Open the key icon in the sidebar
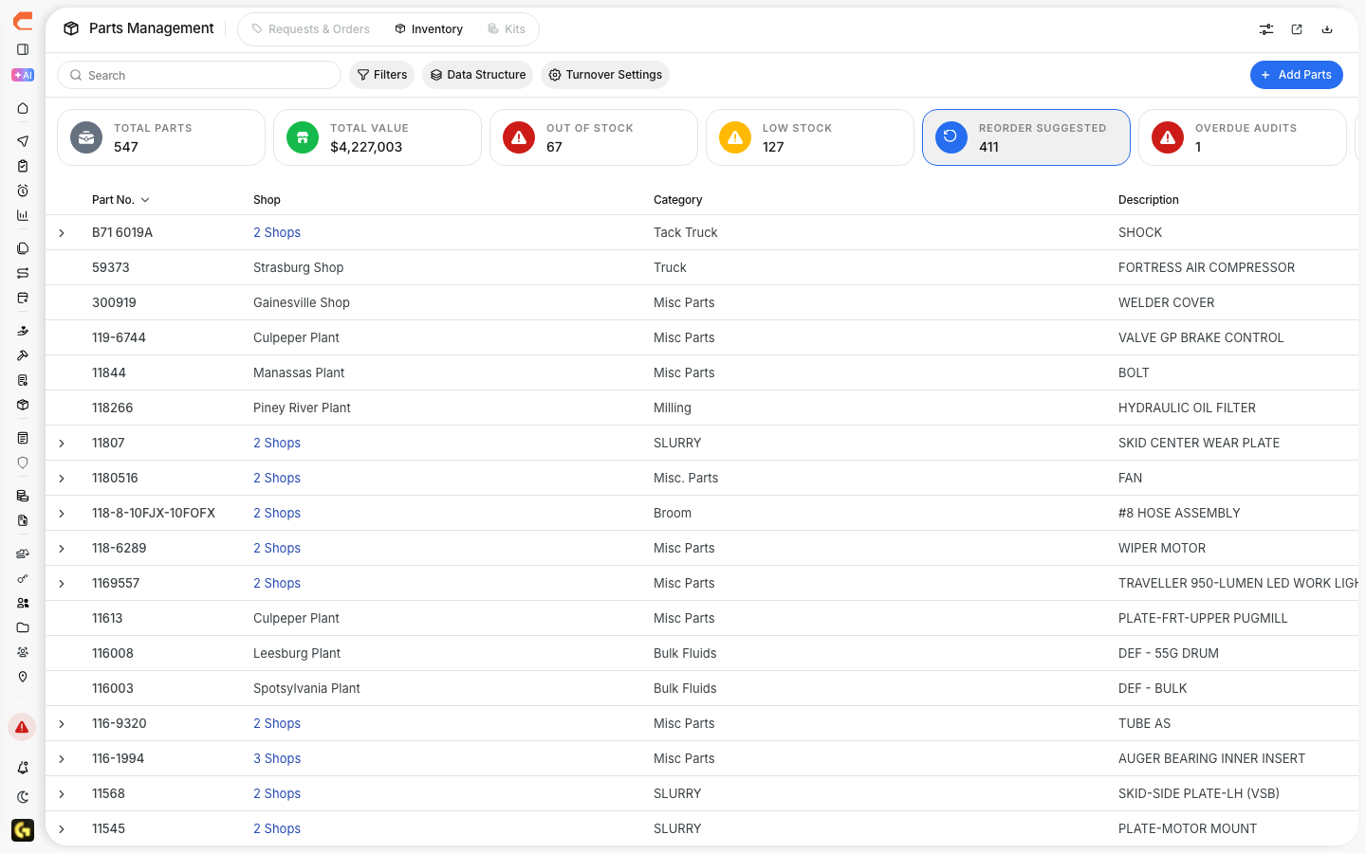 click(23, 578)
